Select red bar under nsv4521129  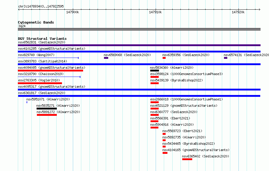pyautogui.click(x=154, y=109)
